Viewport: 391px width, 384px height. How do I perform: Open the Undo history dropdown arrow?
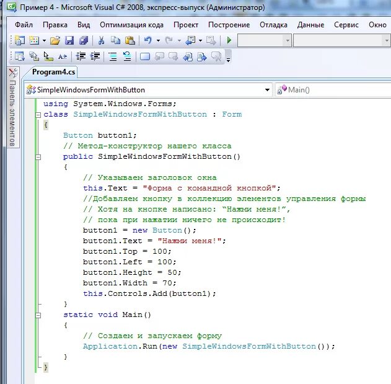(158, 40)
